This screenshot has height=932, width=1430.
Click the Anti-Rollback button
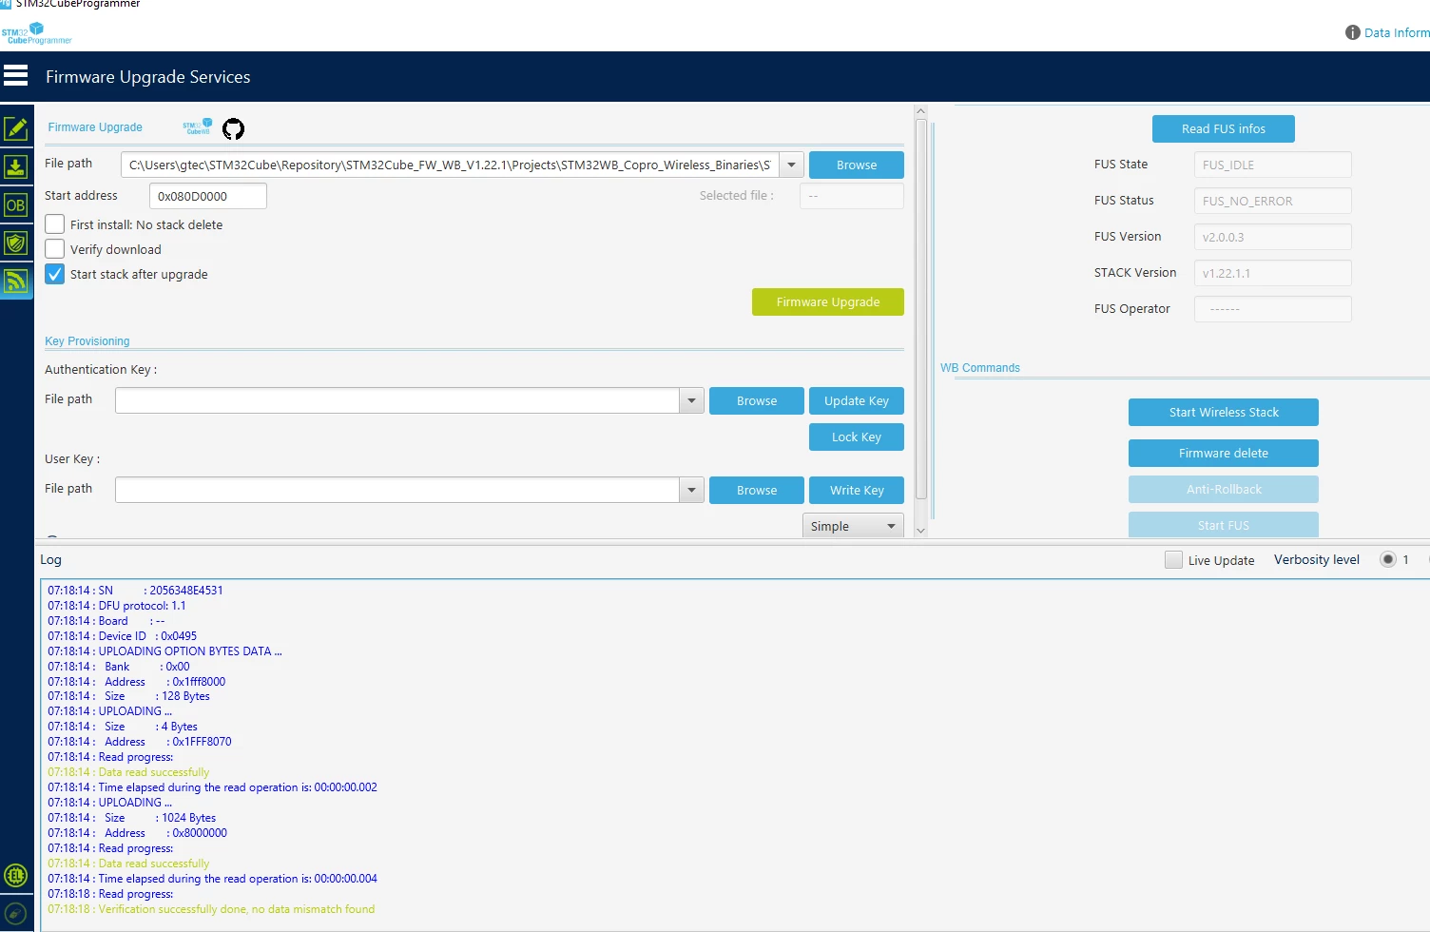(1224, 489)
